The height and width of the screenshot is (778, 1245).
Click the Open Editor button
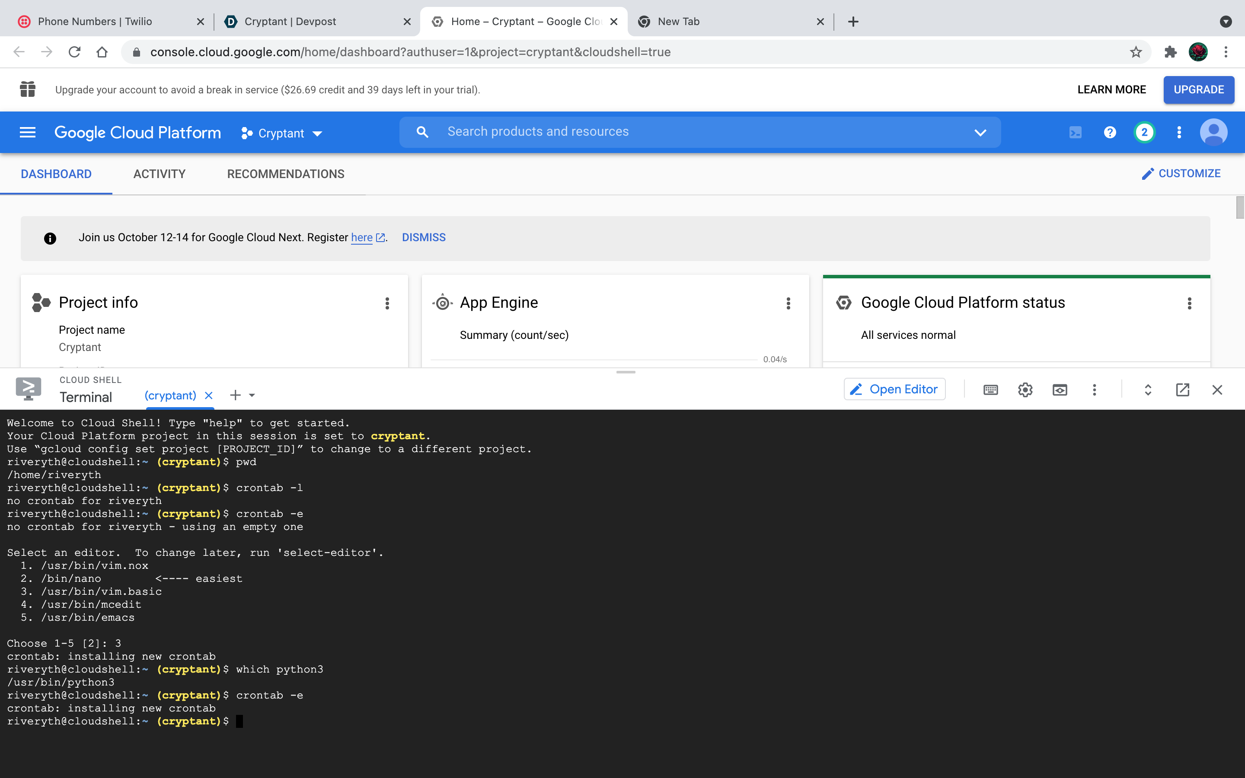pos(894,389)
